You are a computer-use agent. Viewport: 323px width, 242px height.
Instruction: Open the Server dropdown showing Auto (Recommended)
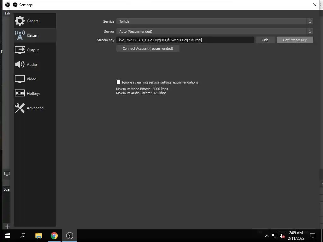pyautogui.click(x=214, y=32)
